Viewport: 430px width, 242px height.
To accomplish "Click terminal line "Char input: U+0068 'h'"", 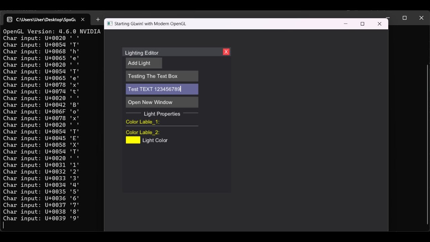I will point(41,51).
